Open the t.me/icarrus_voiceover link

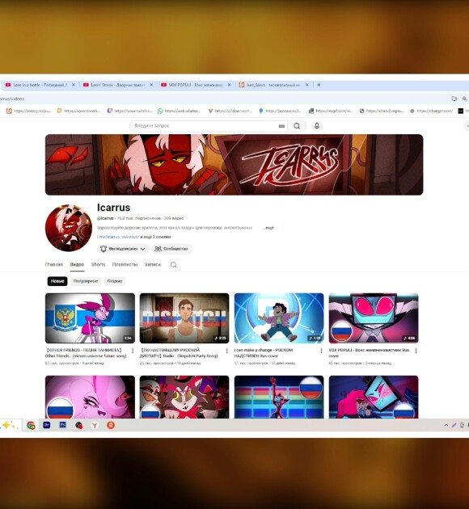118,237
